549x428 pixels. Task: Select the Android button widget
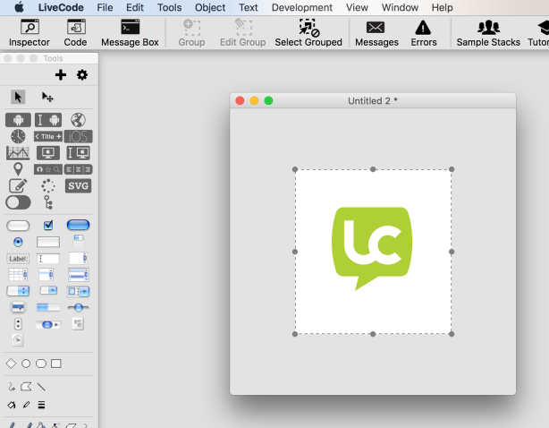coord(18,120)
